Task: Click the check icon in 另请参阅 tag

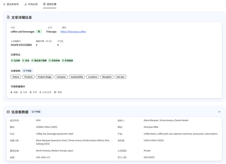Action: (50, 61)
